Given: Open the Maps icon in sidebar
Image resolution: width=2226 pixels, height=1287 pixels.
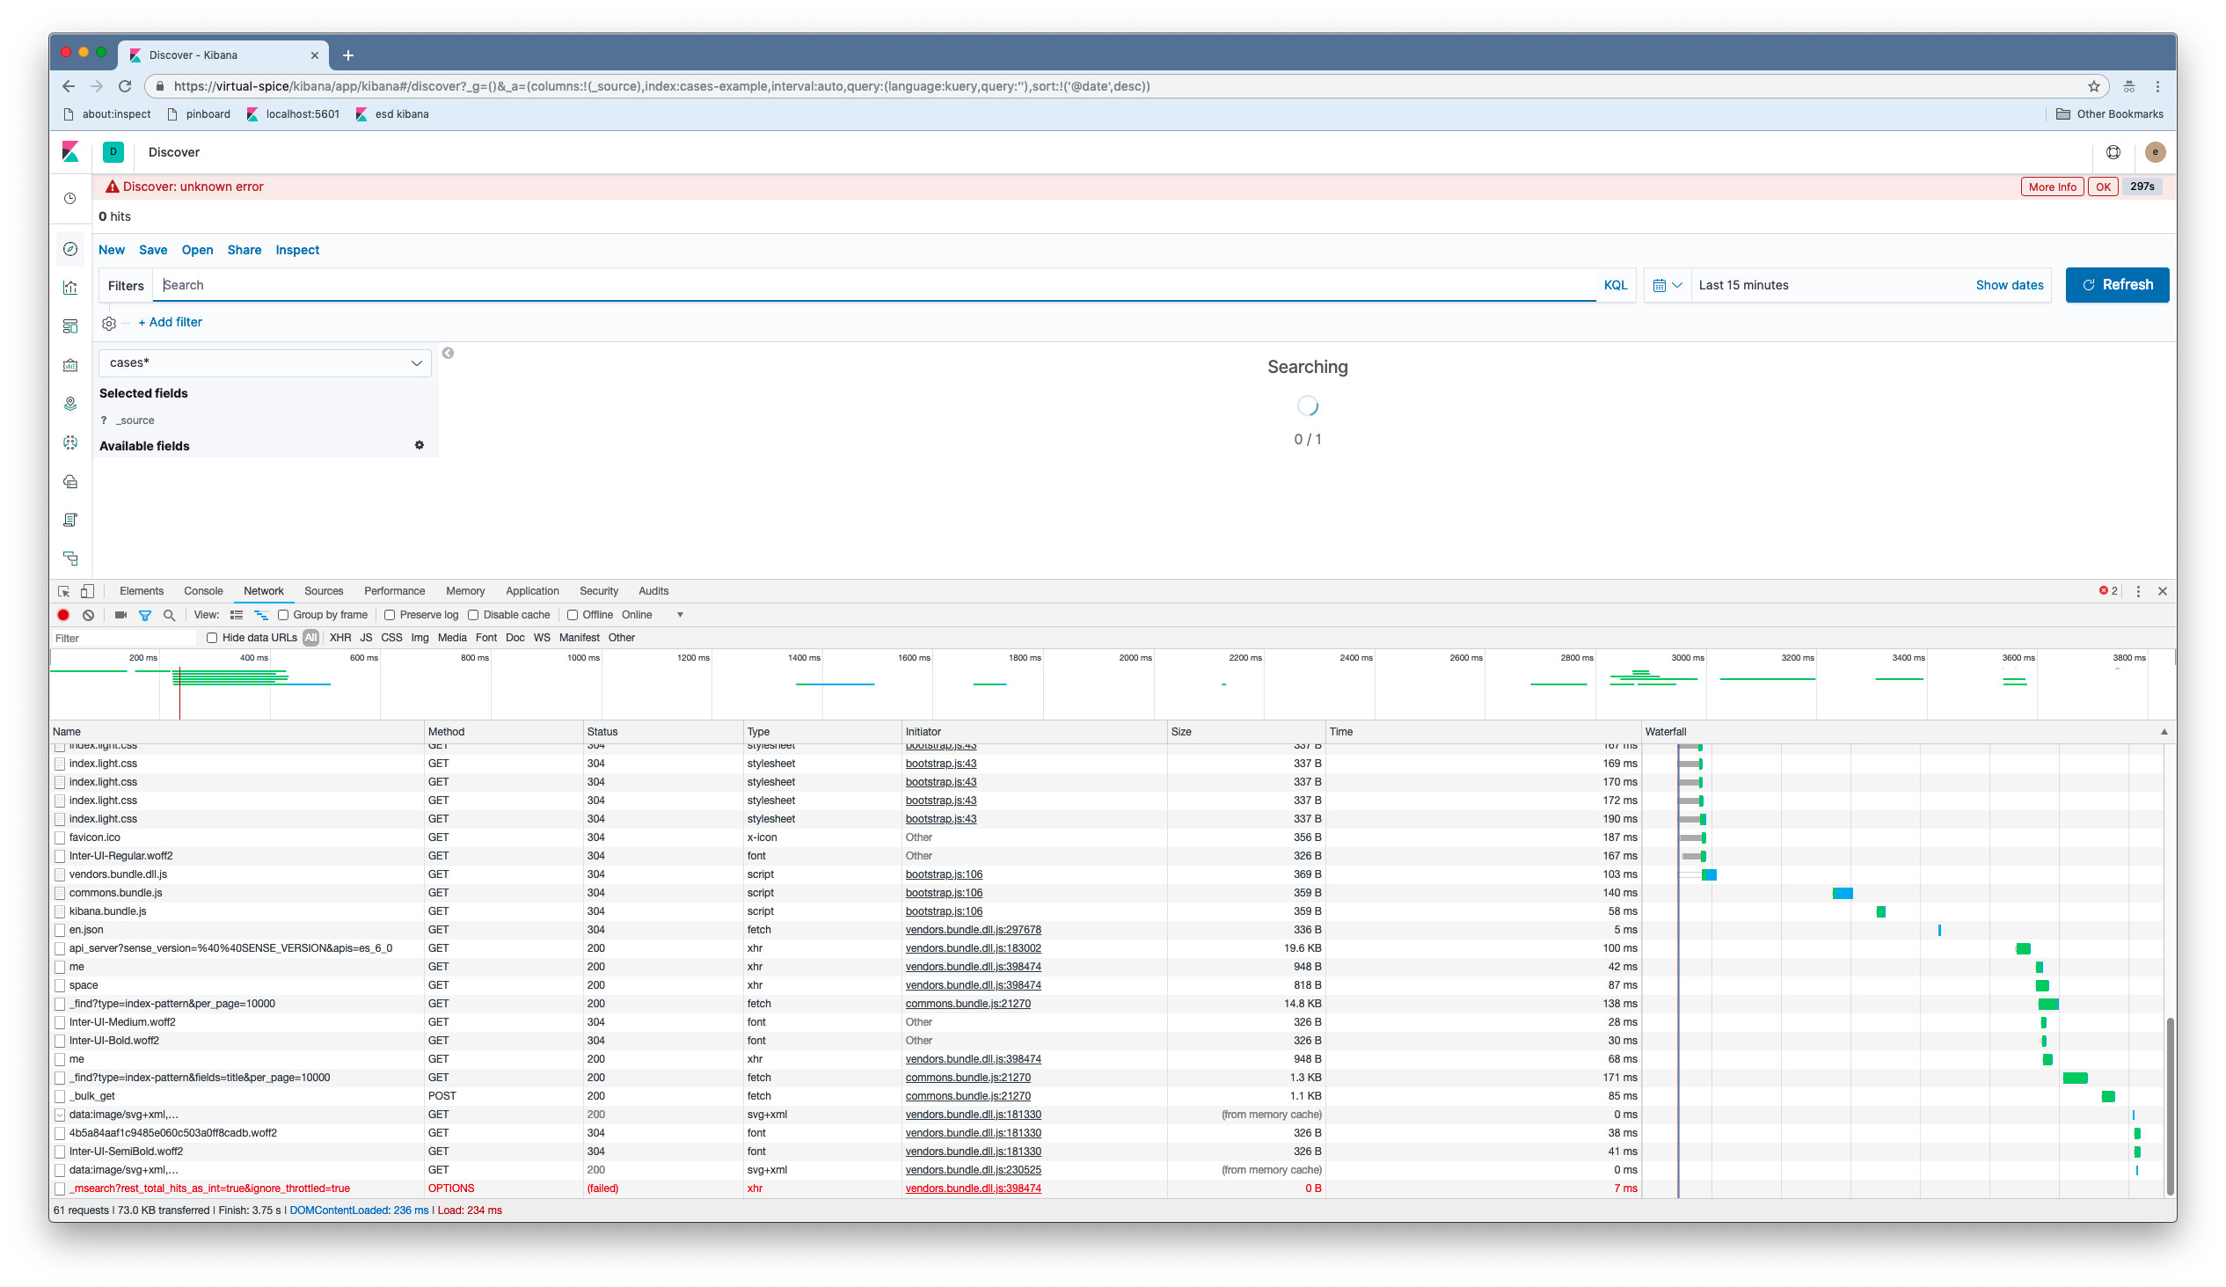Looking at the screenshot, I should [70, 404].
